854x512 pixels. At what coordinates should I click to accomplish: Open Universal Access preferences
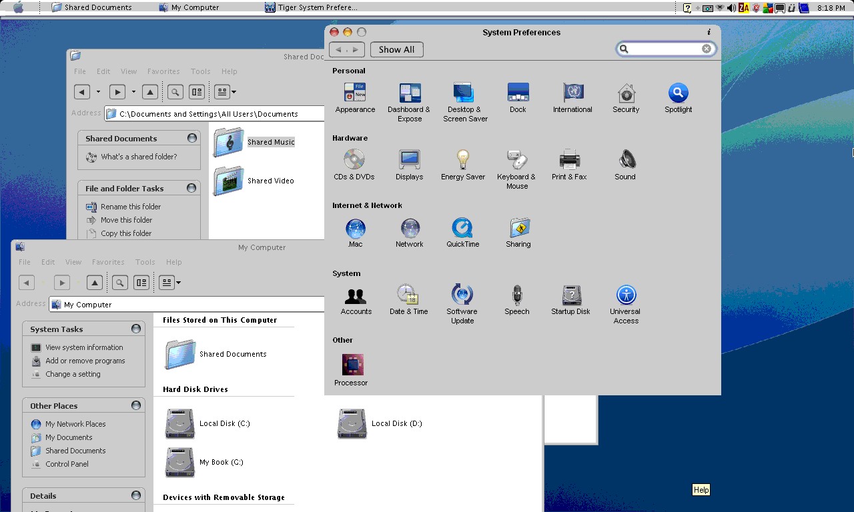click(626, 304)
